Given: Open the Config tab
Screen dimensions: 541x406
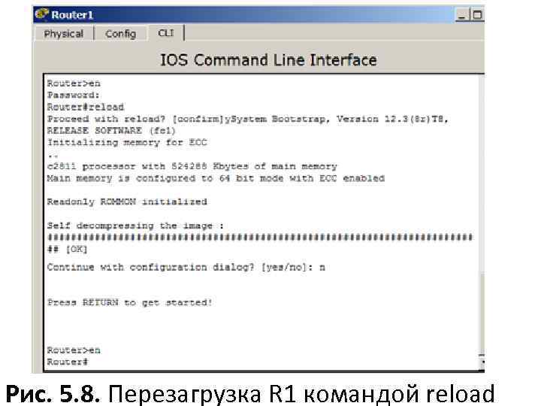Looking at the screenshot, I should [121, 34].
